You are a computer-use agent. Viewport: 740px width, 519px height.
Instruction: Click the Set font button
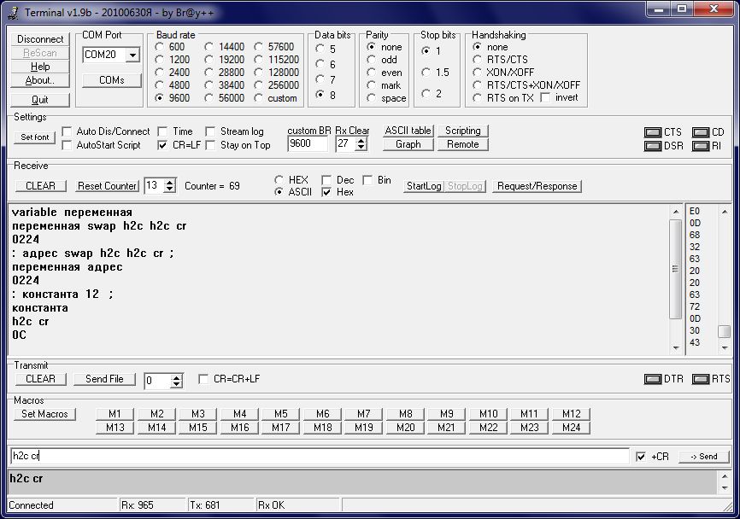(x=35, y=137)
